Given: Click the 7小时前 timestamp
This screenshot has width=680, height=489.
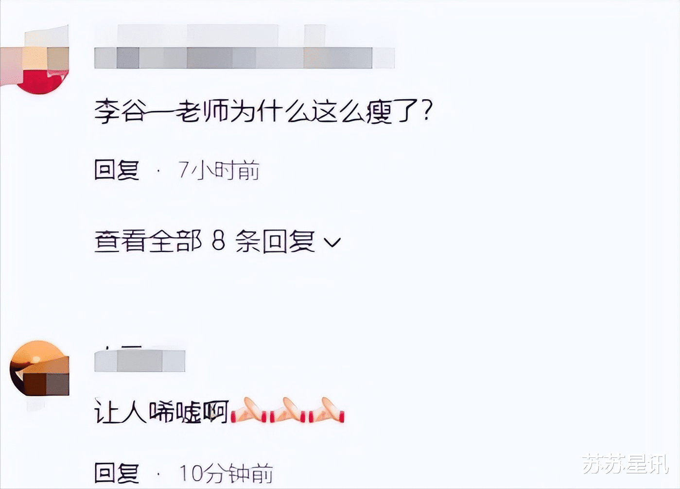Looking at the screenshot, I should click(219, 170).
